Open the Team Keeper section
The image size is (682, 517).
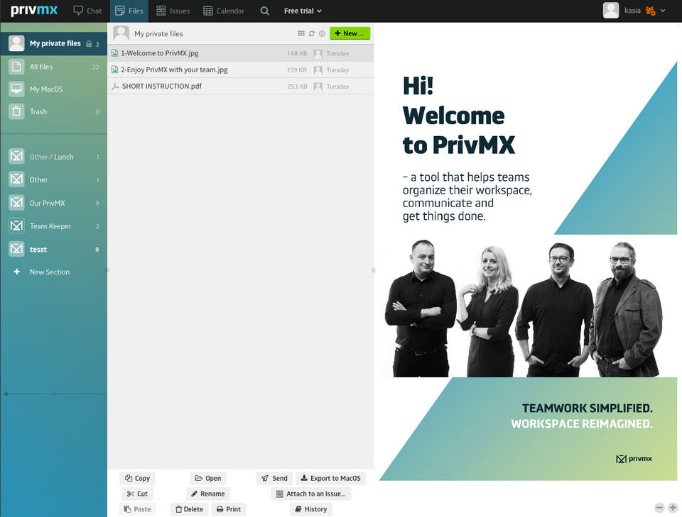coord(54,226)
